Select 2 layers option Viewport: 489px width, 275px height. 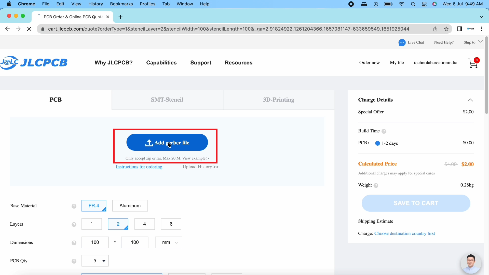click(118, 224)
